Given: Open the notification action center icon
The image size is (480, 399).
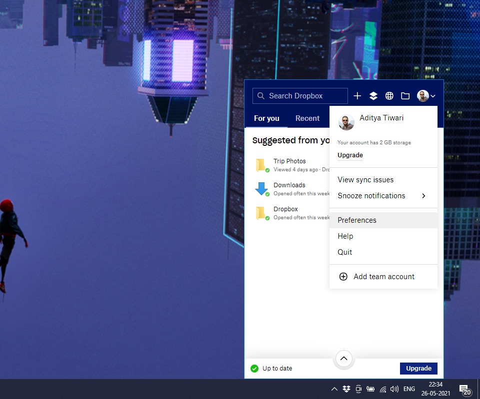Looking at the screenshot, I should click(464, 390).
